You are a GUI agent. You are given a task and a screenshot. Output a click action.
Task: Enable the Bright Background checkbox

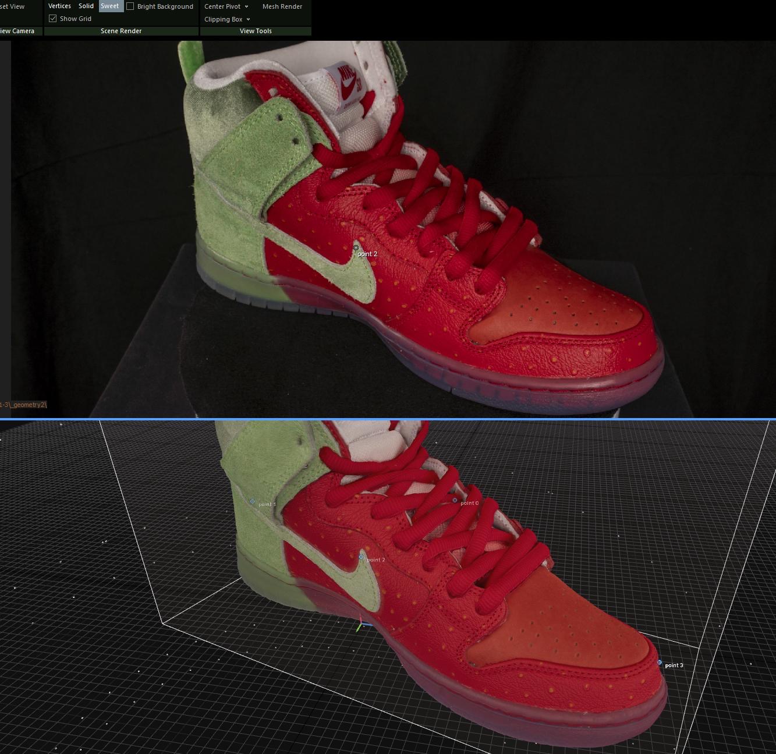click(x=130, y=6)
